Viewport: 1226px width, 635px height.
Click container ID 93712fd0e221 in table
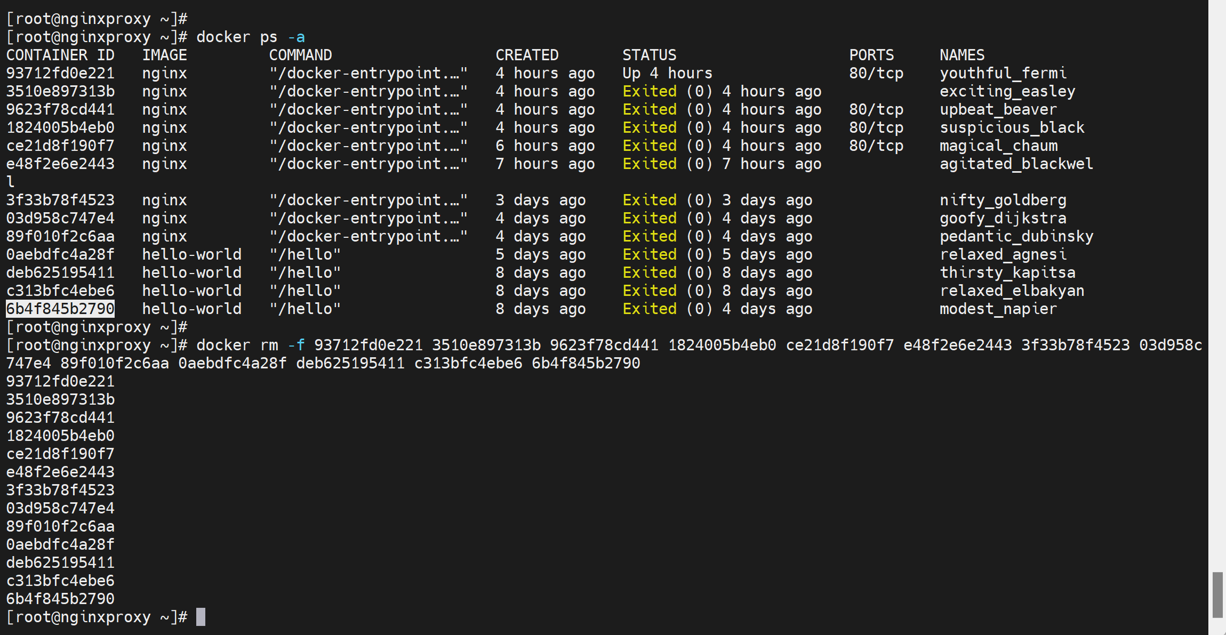60,73
